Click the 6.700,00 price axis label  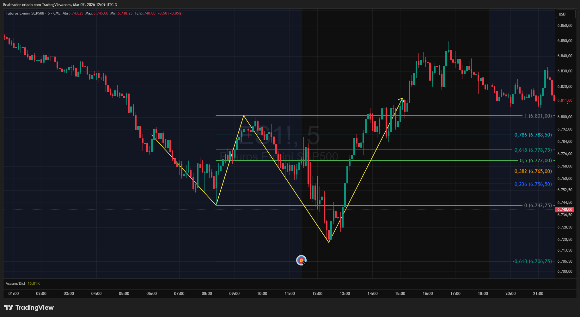coord(565,271)
